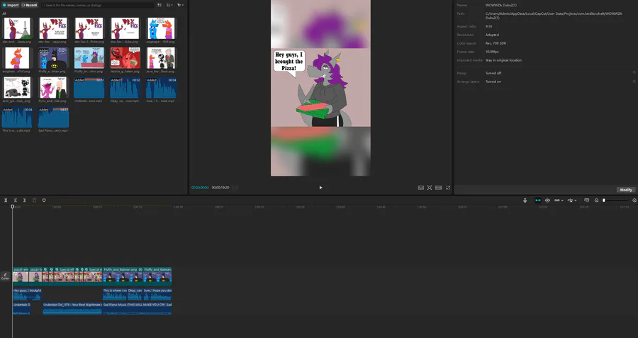Click the Import media button
Screen dimensions: 638x338
pyautogui.click(x=10, y=5)
